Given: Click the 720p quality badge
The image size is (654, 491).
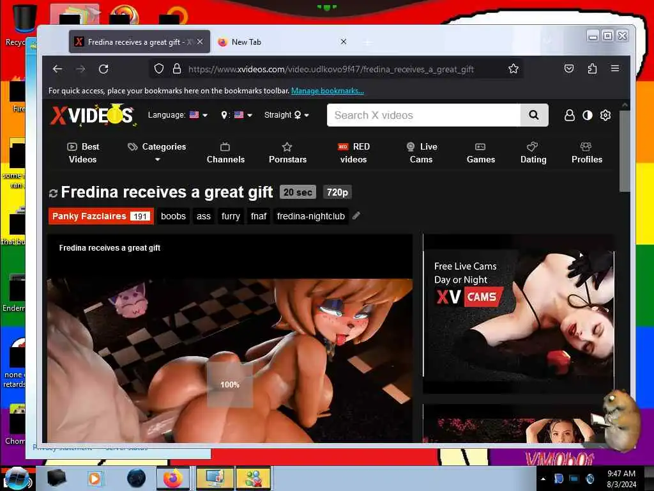Looking at the screenshot, I should click(x=337, y=192).
